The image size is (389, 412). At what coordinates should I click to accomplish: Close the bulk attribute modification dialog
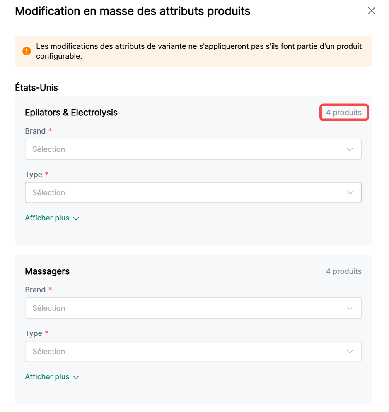[371, 11]
